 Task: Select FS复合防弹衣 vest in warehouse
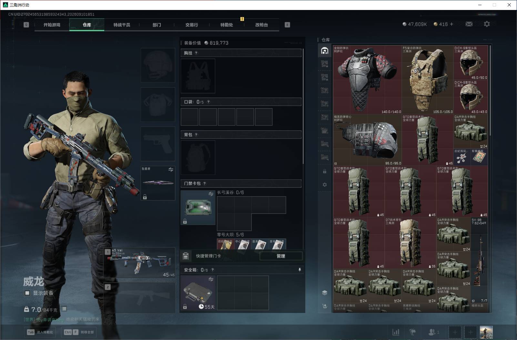(x=428, y=80)
